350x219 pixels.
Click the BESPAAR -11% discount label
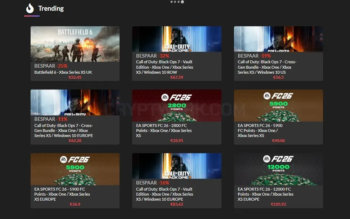click(x=51, y=119)
